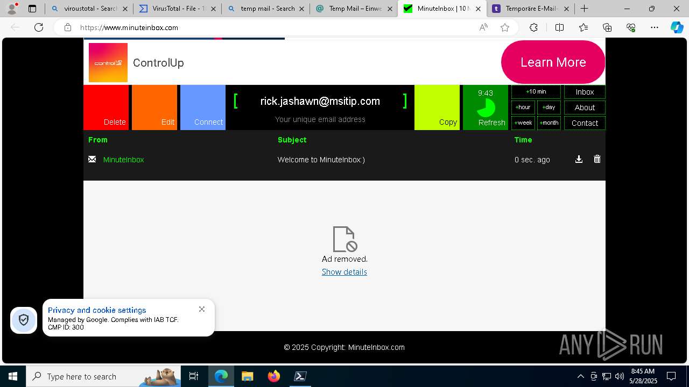Screen dimensions: 689x387
Task: Show hidden system tray icons
Action: (580, 376)
